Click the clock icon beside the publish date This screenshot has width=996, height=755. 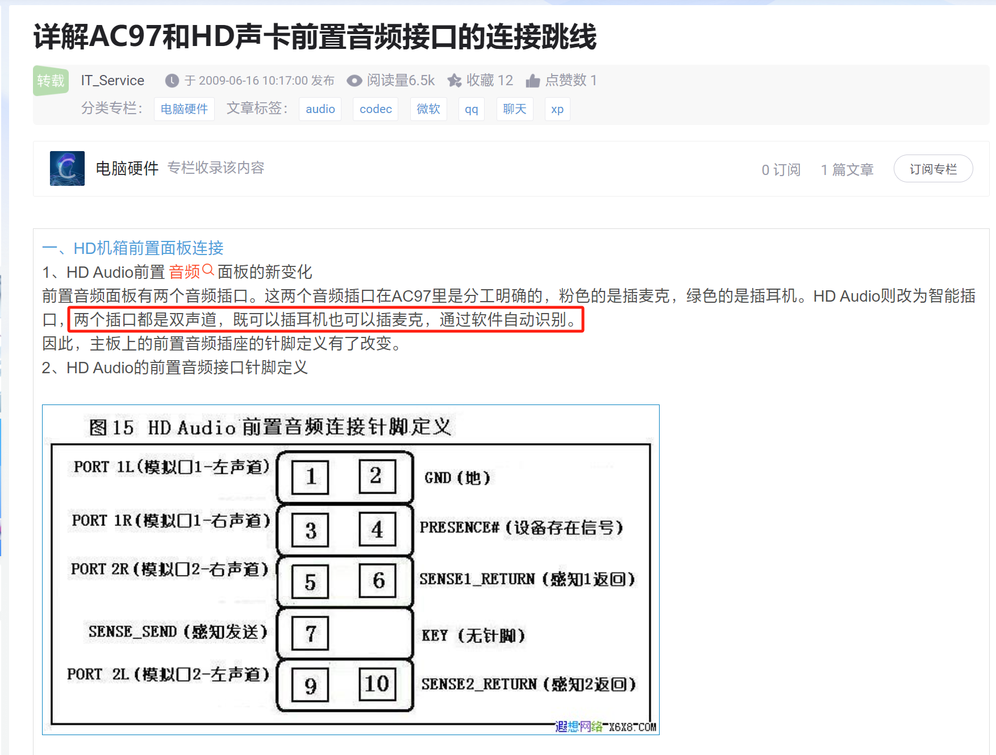(172, 81)
